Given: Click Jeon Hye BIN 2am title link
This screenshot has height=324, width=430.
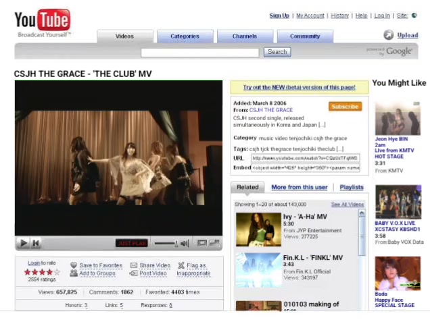Looking at the screenshot, I should 394,148.
